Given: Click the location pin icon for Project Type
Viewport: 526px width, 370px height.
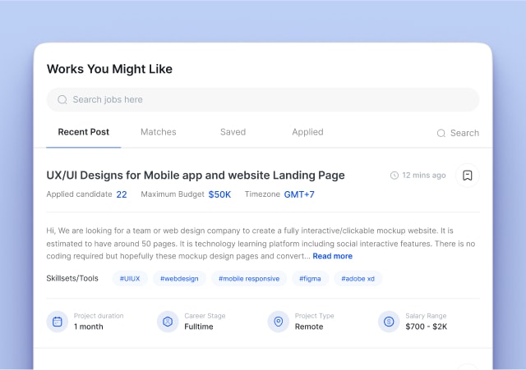Looking at the screenshot, I should [x=278, y=322].
